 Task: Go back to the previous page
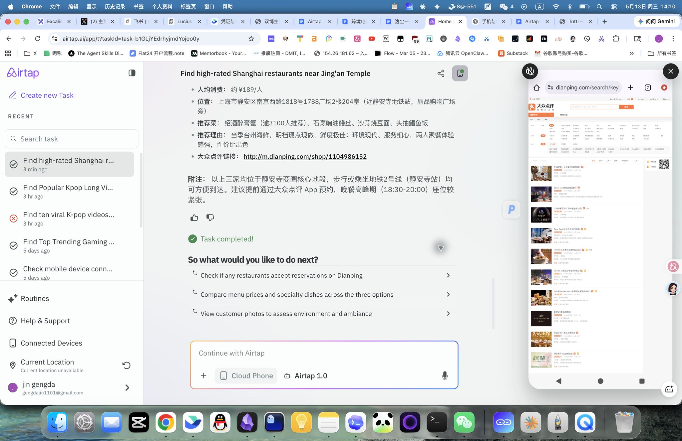coord(9,39)
